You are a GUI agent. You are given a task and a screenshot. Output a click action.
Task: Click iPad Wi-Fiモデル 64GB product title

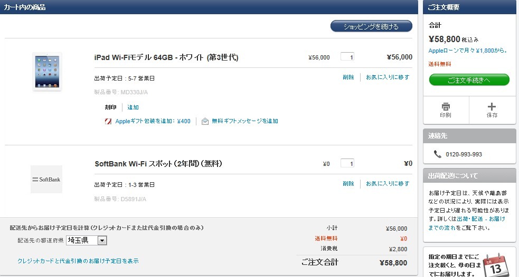click(x=166, y=57)
